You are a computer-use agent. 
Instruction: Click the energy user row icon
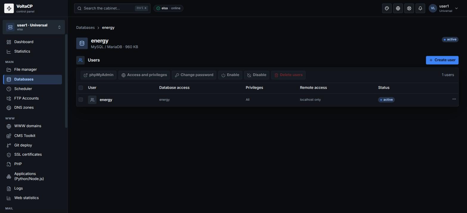(92, 100)
